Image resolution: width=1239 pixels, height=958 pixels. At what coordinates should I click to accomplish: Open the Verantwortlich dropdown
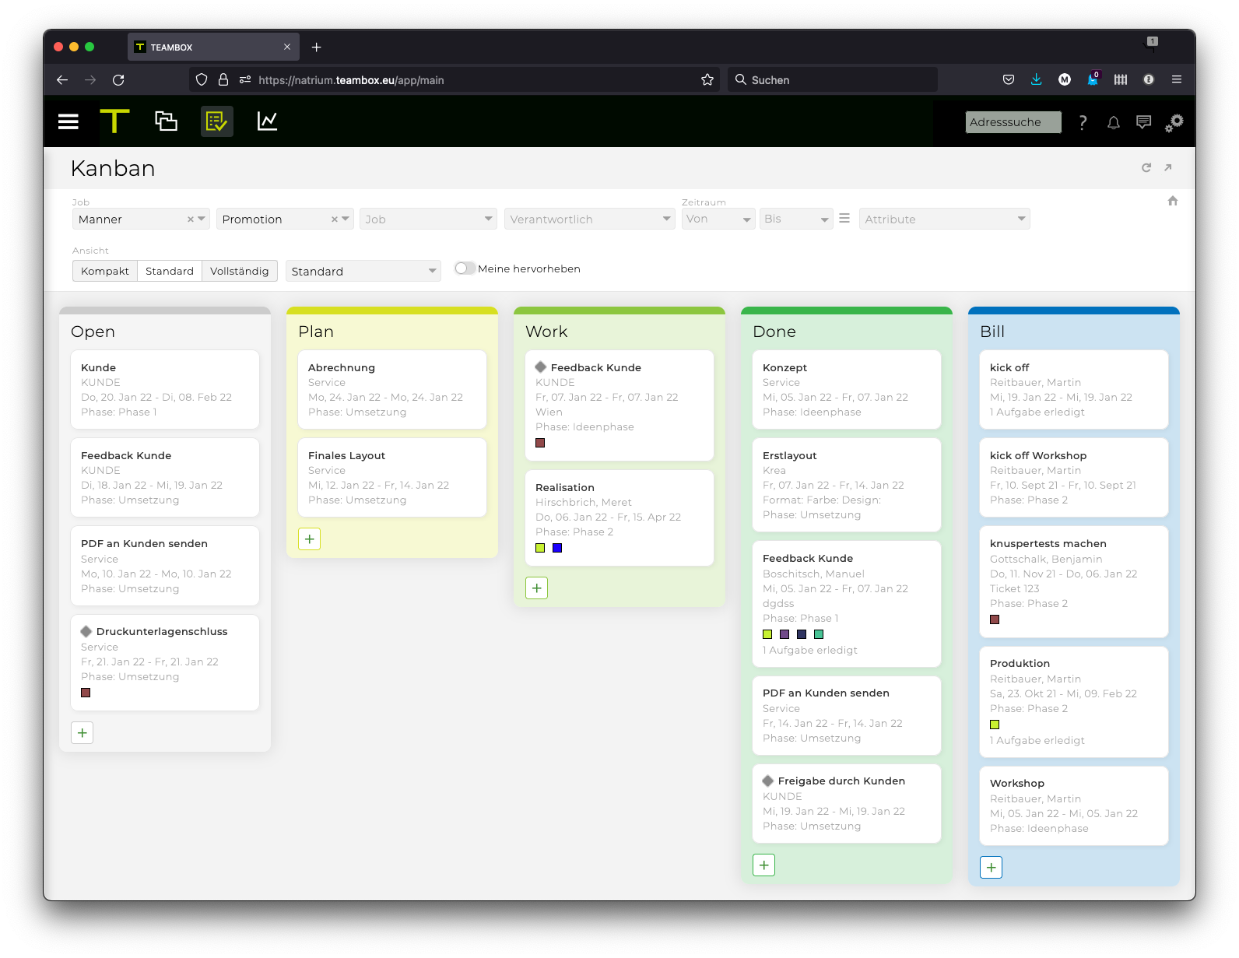(589, 219)
